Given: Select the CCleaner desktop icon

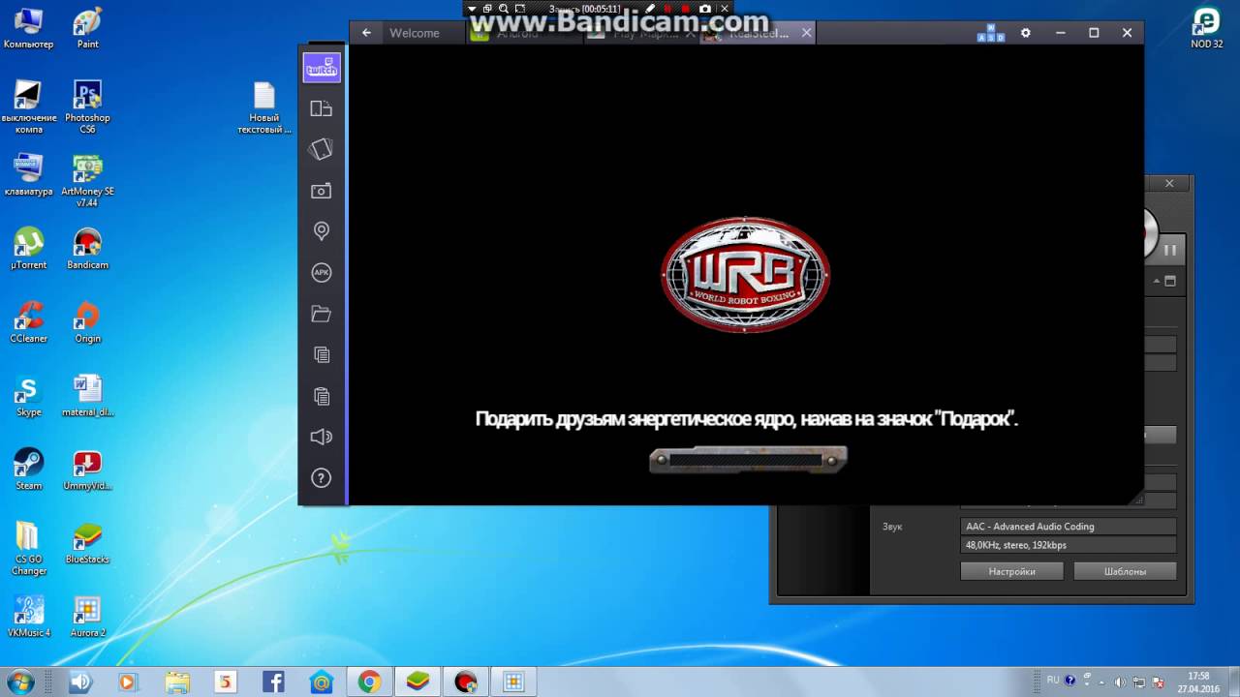Looking at the screenshot, I should [29, 322].
